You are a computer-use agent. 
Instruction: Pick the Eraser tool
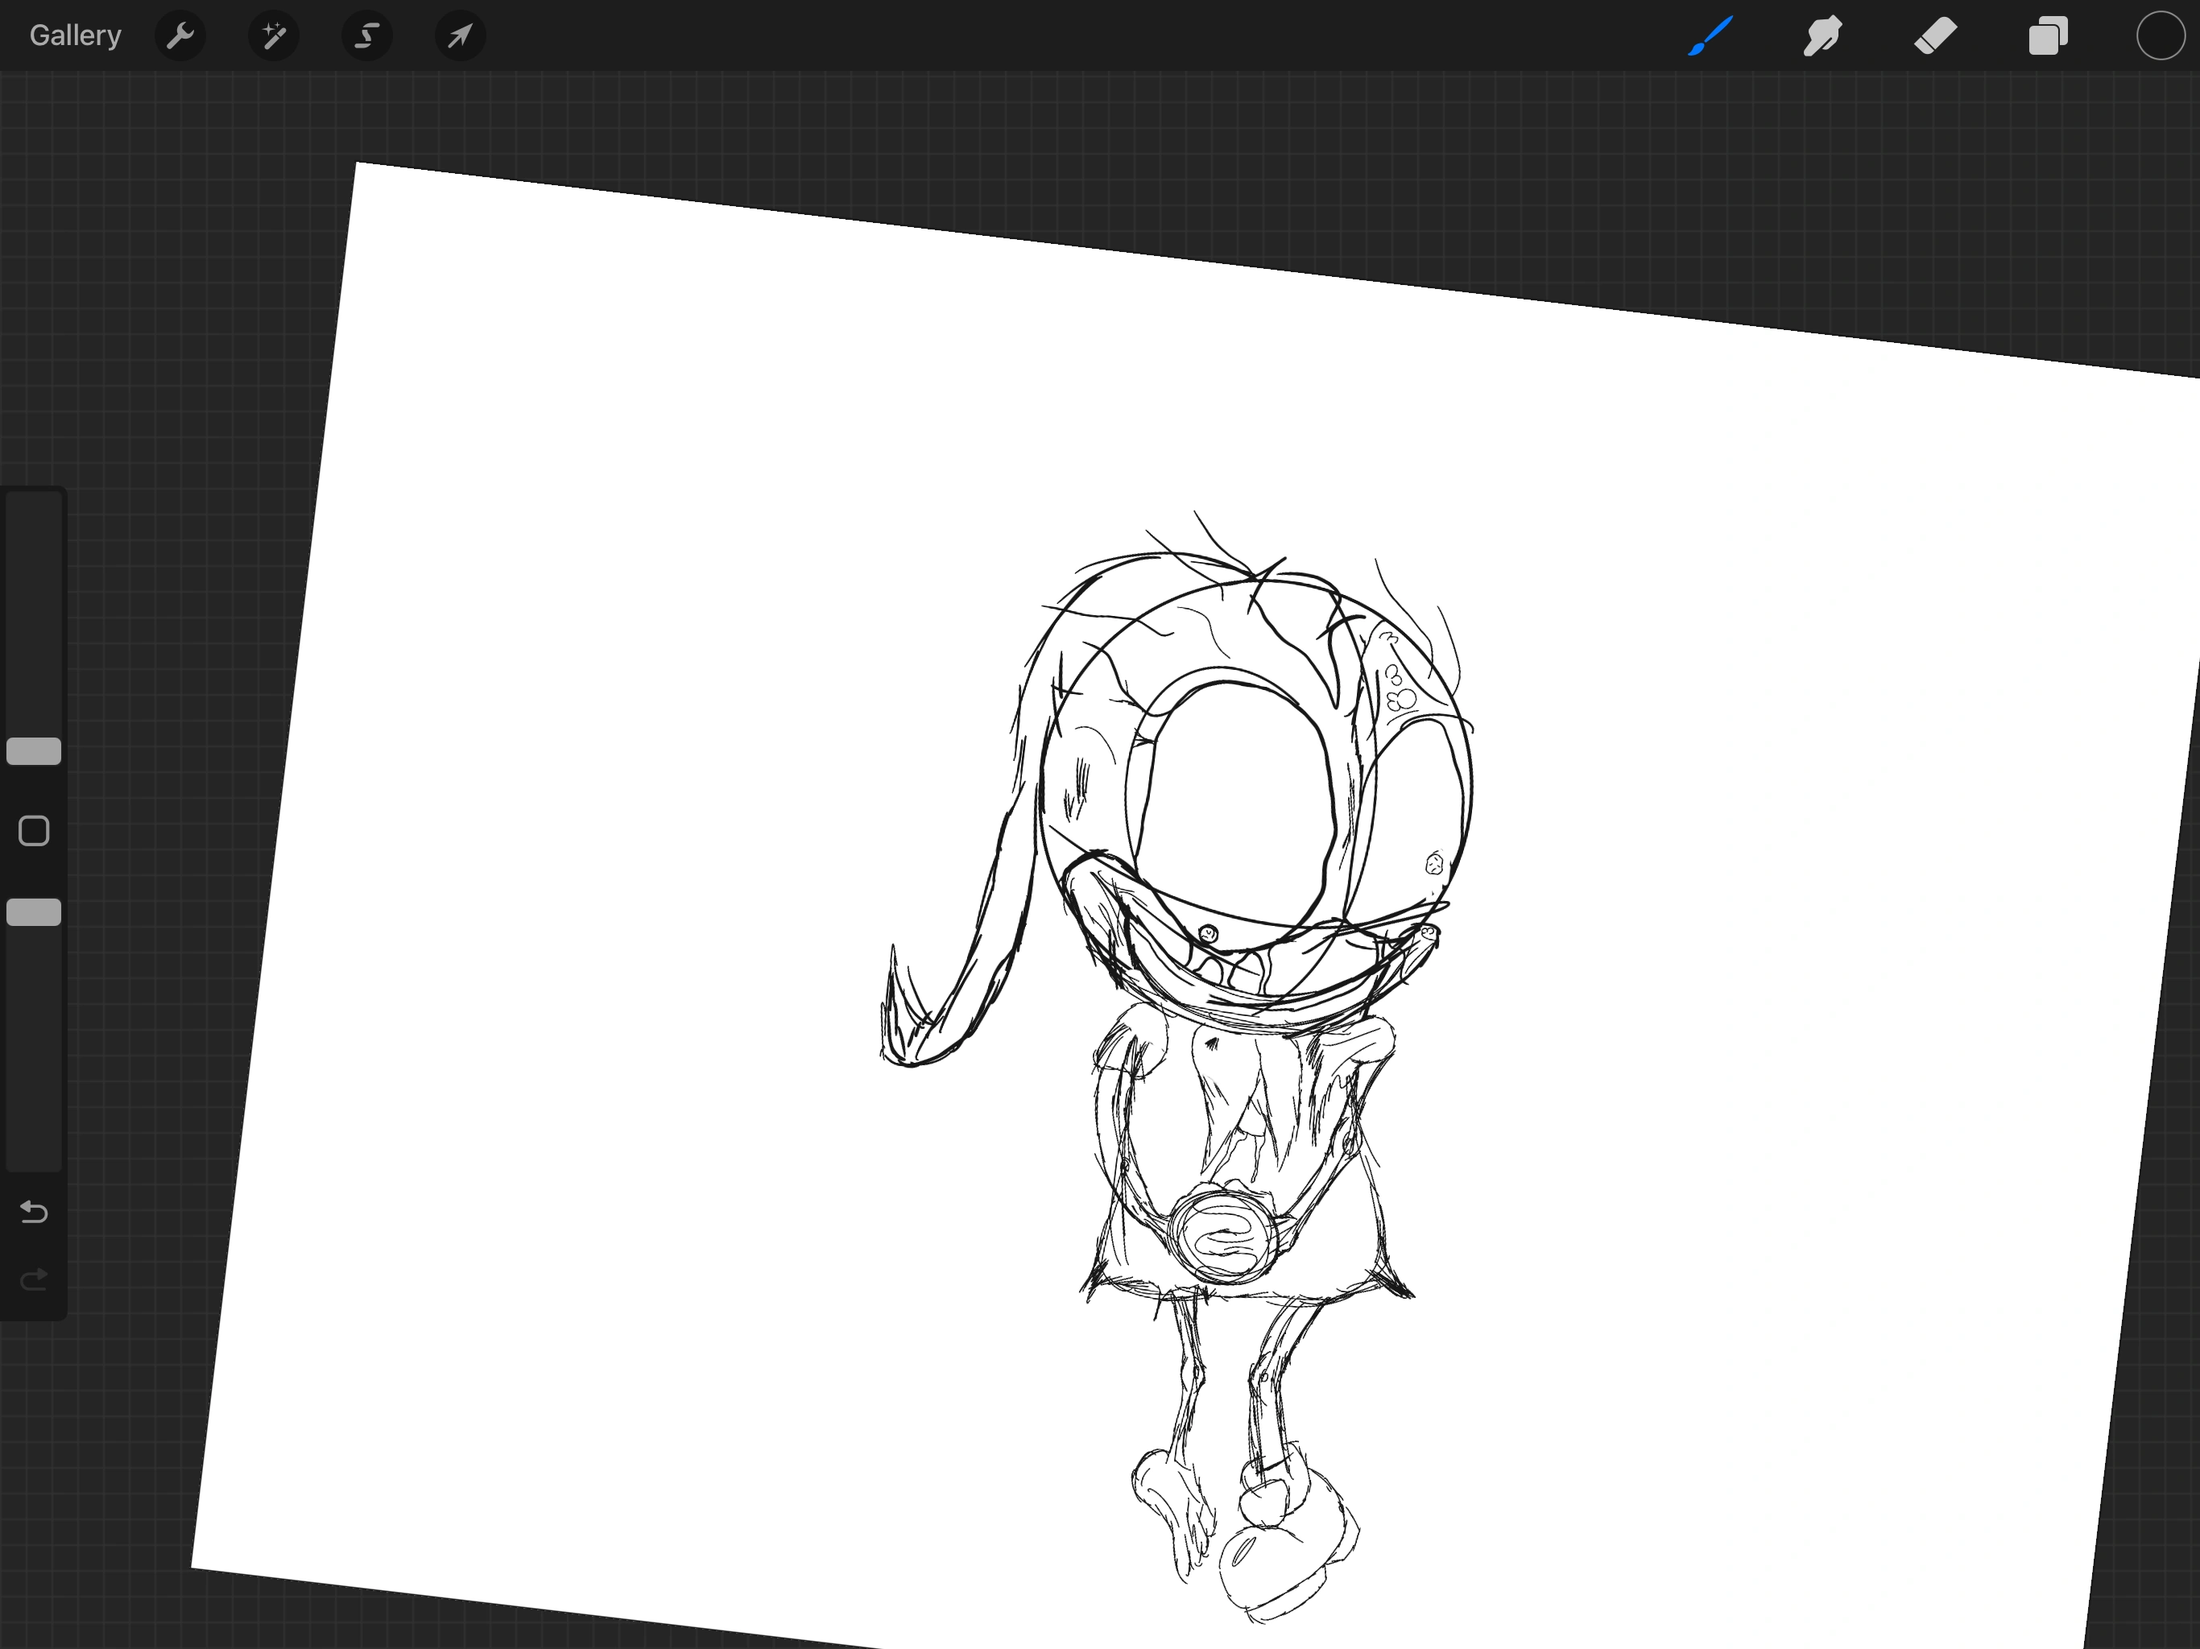[x=1935, y=35]
